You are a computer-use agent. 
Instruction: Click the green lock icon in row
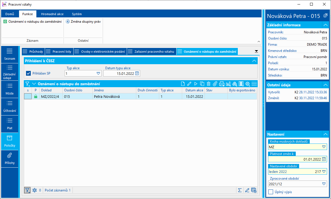point(36,96)
